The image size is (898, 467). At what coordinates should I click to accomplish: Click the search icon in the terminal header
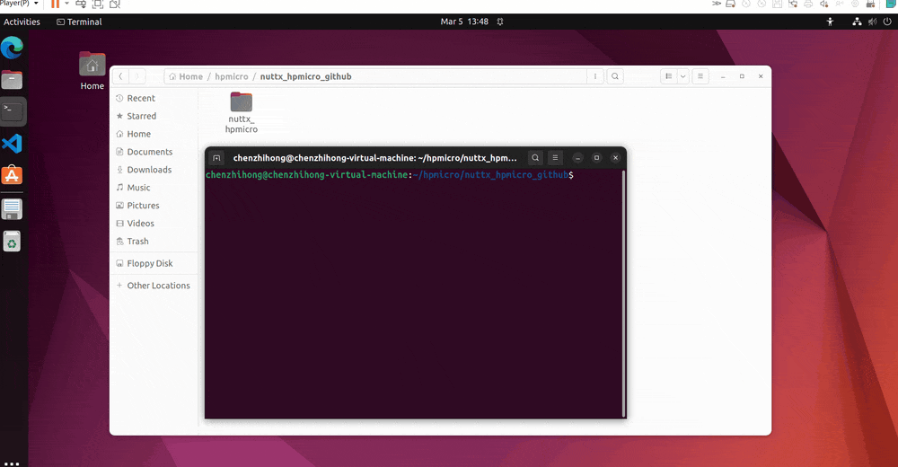(535, 158)
